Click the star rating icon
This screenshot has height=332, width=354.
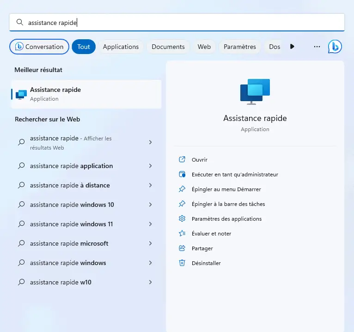[x=182, y=234]
